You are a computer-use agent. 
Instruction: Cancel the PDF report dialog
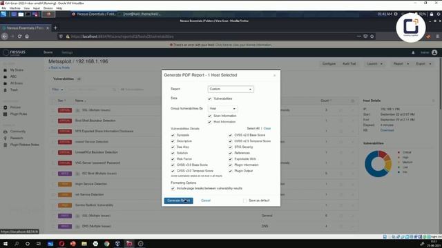point(206,200)
